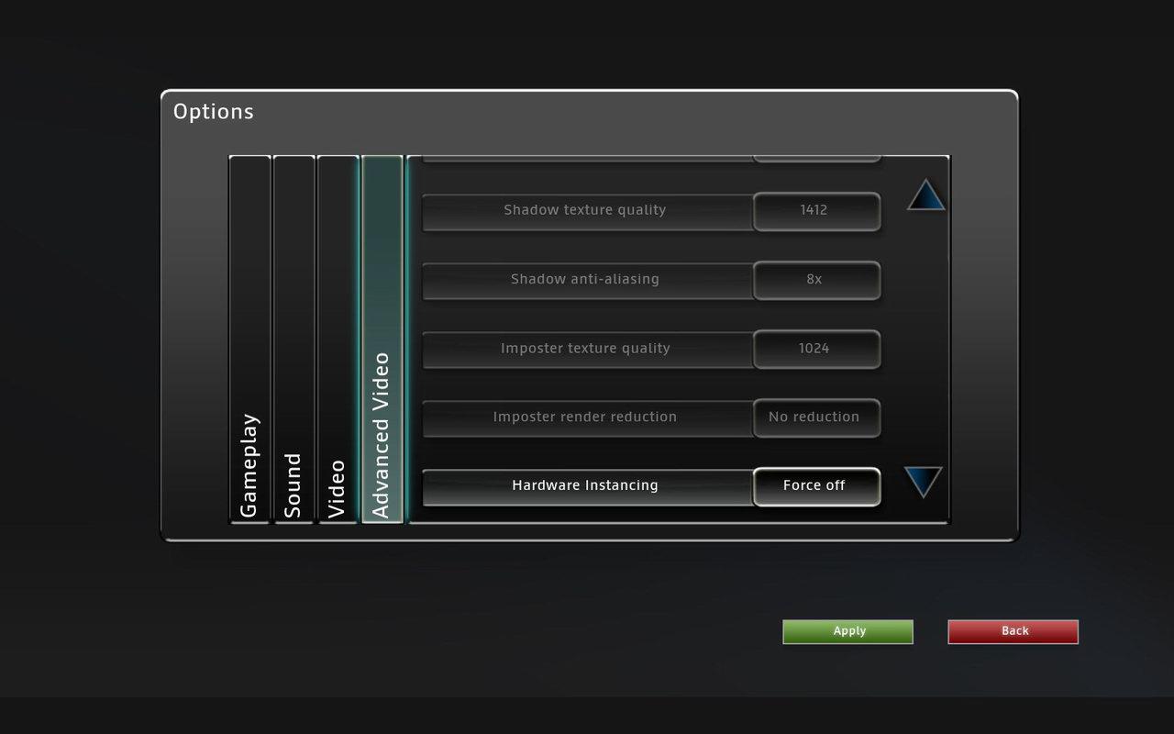Change the No reduction setting
Screen dimensions: 1174x734
point(816,417)
